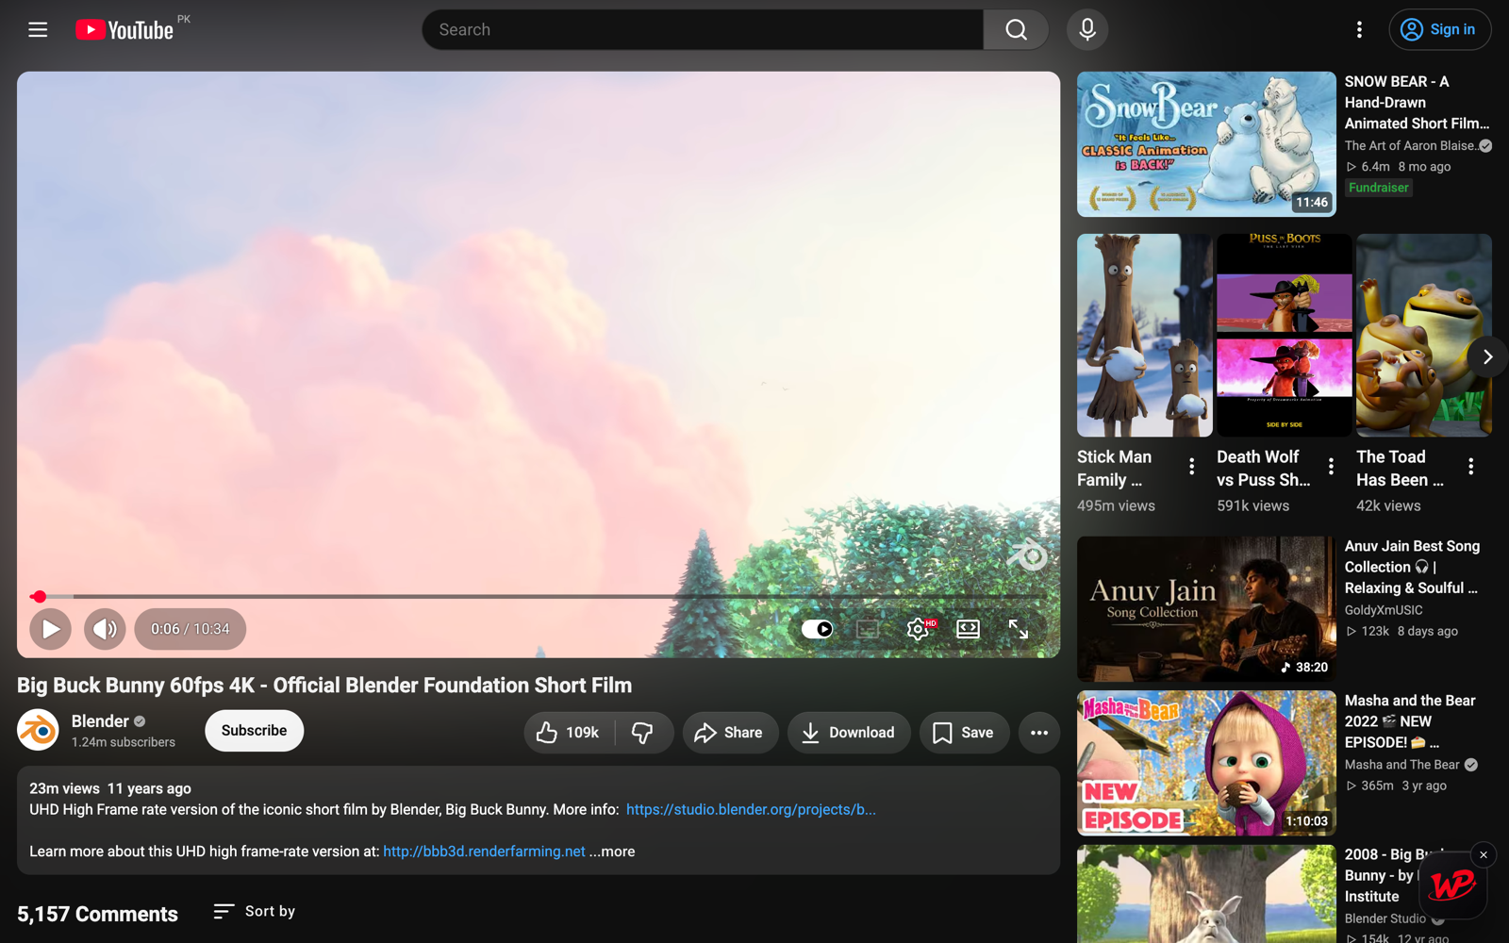The image size is (1509, 943).
Task: Open the Blender channel name link
Action: click(100, 721)
